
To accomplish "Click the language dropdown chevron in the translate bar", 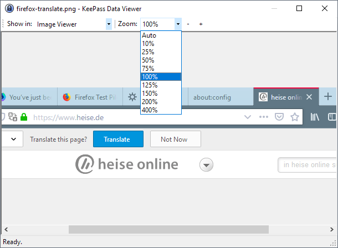I will (14, 139).
